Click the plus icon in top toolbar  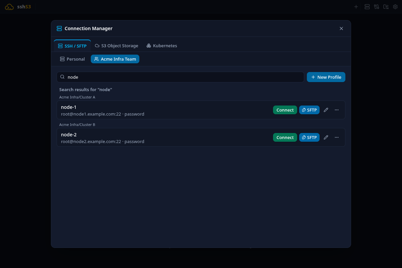pyautogui.click(x=356, y=7)
